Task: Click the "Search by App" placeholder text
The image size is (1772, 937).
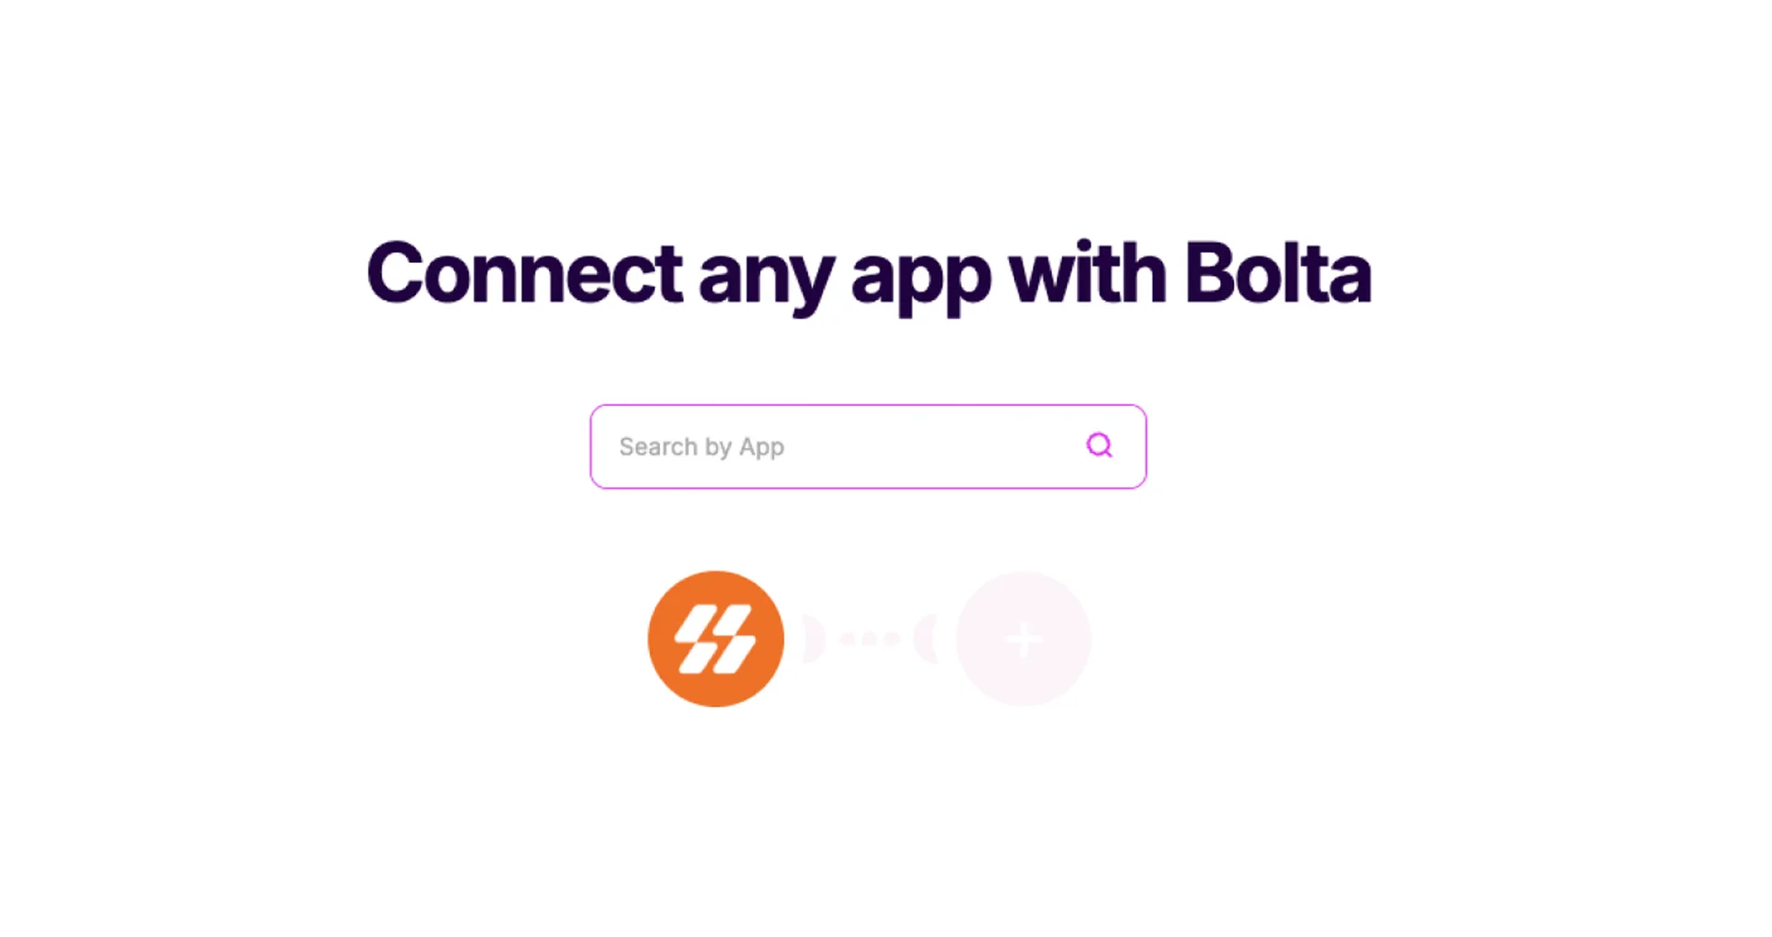Action: [701, 447]
